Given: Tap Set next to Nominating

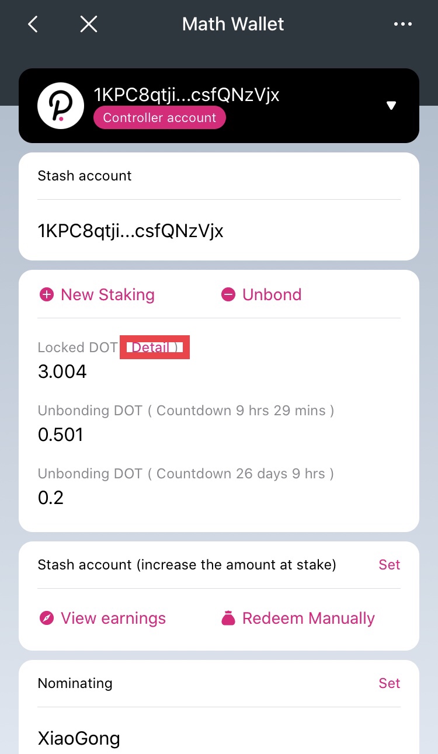Looking at the screenshot, I should point(389,683).
